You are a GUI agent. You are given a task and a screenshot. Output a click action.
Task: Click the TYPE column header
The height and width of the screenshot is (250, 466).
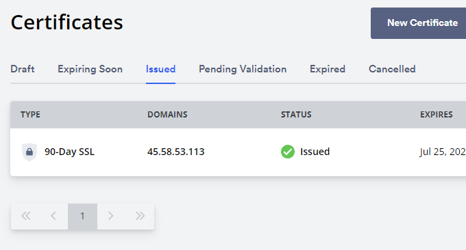tap(30, 115)
